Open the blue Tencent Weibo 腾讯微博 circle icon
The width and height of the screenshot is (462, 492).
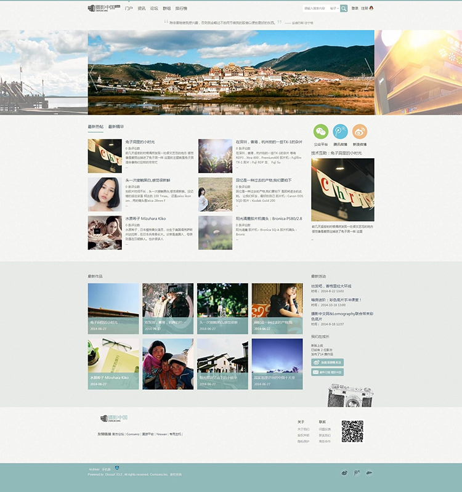pyautogui.click(x=340, y=132)
